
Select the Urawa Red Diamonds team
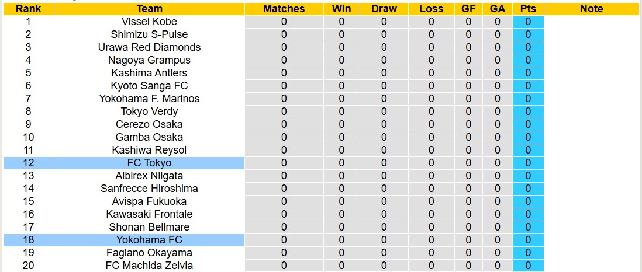(x=149, y=47)
